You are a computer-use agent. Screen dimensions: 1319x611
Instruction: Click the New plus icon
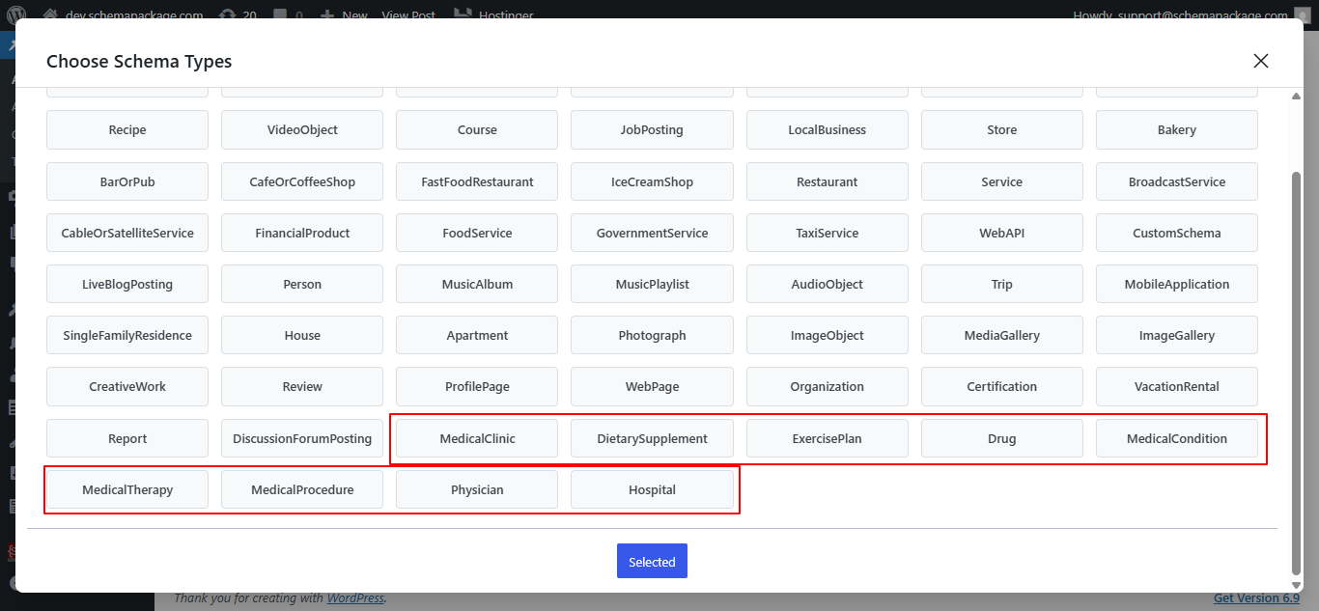pos(328,14)
